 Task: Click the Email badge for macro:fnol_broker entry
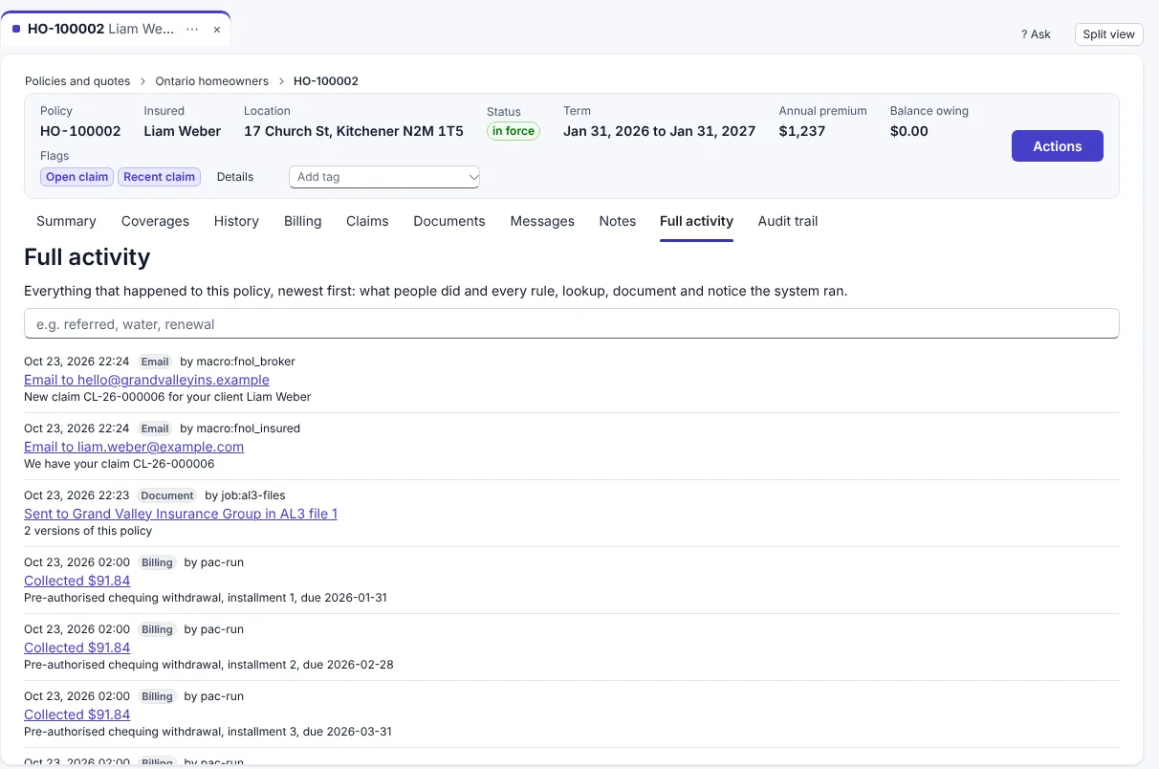[x=155, y=362]
